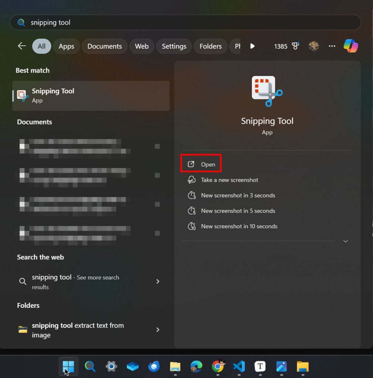
Task: Expand actions list with the chevron down
Action: pyautogui.click(x=346, y=241)
